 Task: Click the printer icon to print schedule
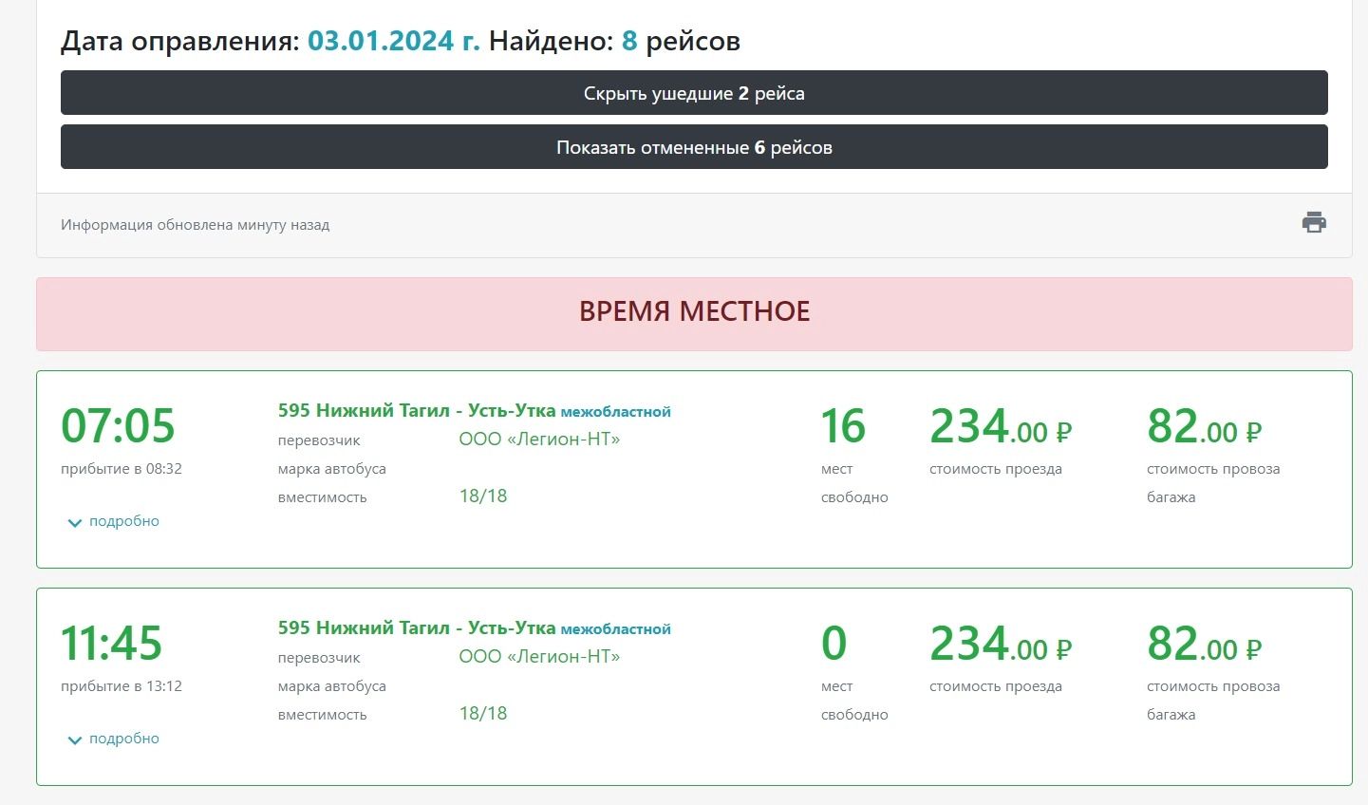coord(1314,223)
